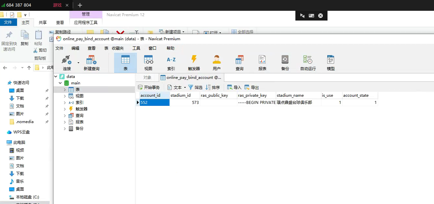Open the Navicat 查看 (View) menu
This screenshot has height=204, width=434.
91,48
